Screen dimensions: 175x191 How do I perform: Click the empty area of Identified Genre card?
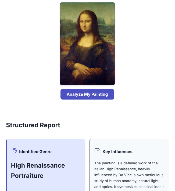[x=46, y=186]
